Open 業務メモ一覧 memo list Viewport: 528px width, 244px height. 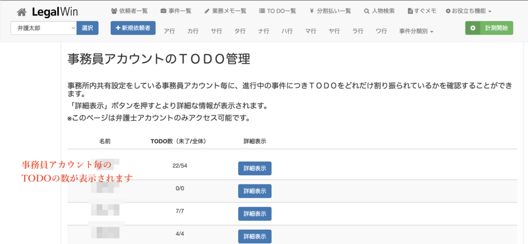click(225, 11)
